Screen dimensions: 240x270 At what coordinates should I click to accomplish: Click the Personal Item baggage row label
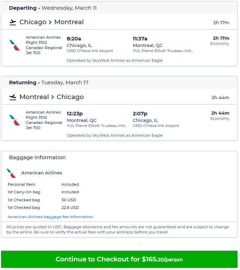[x=21, y=184]
